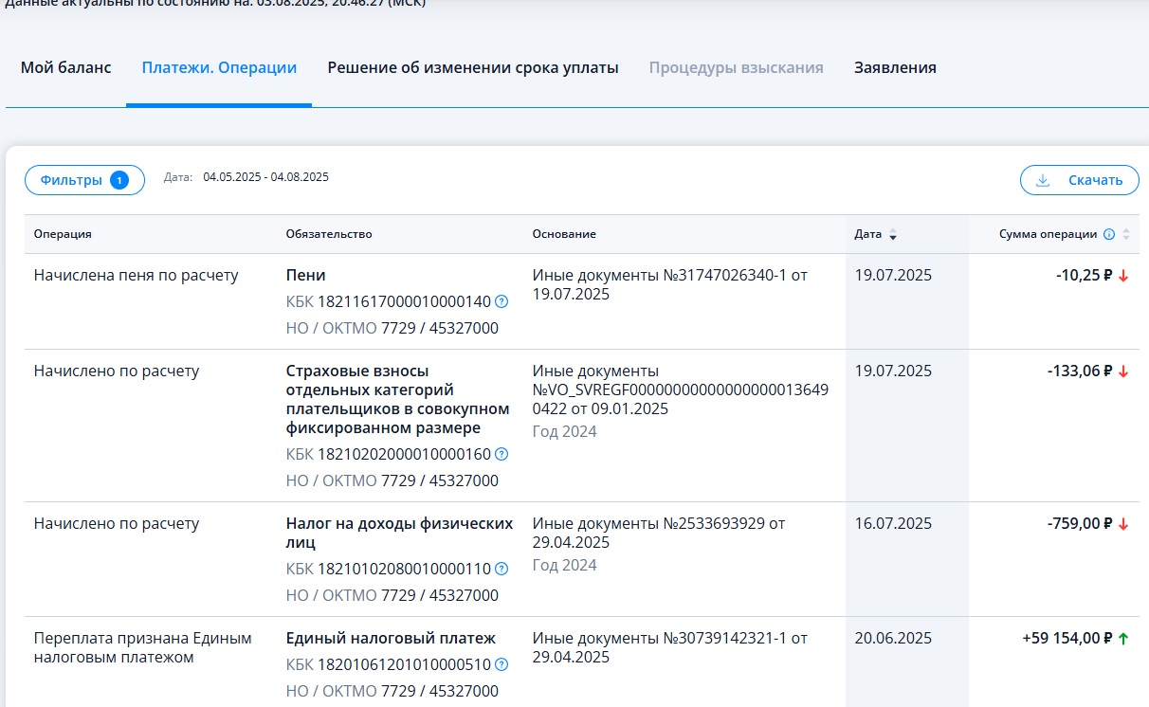This screenshot has height=707, width=1149.
Task: Click the Скачать button
Action: pyautogui.click(x=1080, y=180)
